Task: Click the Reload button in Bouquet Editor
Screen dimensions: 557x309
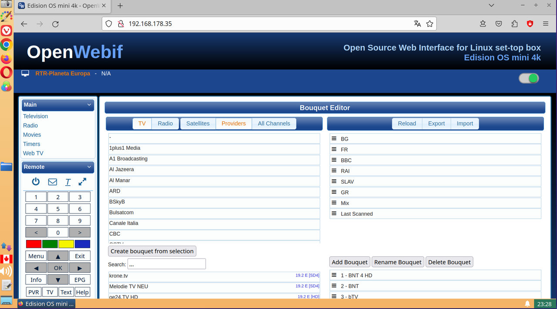Action: (407, 124)
